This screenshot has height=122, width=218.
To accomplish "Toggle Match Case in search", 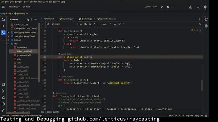I will tap(86, 24).
